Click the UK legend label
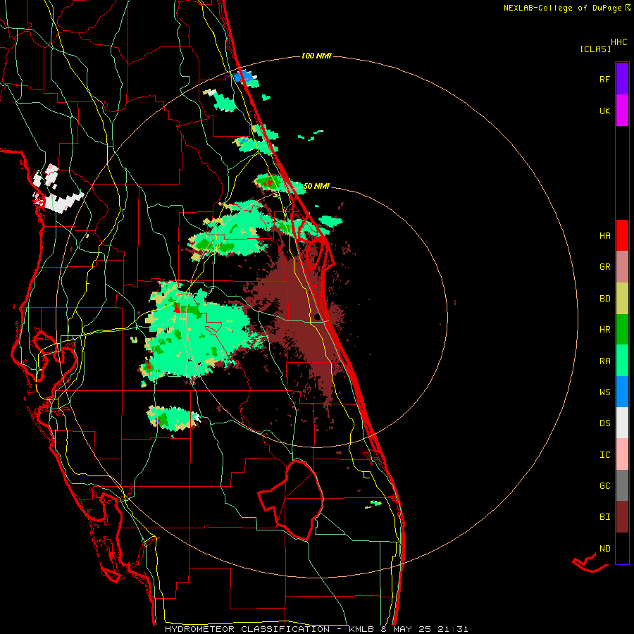 coord(604,111)
